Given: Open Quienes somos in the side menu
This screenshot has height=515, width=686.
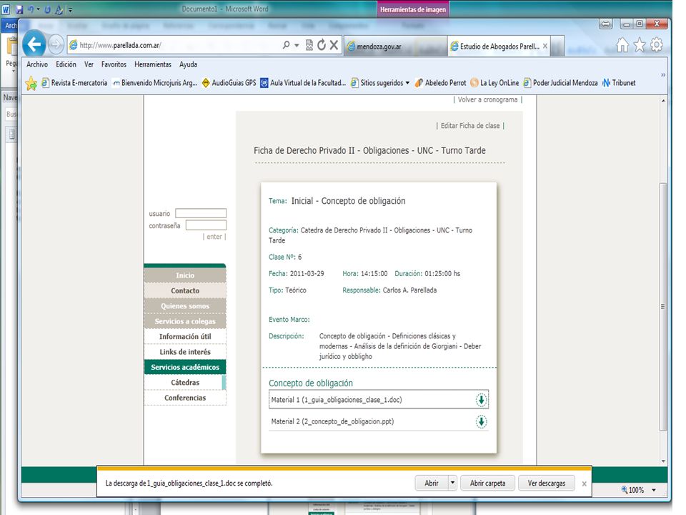Looking at the screenshot, I should pos(185,306).
